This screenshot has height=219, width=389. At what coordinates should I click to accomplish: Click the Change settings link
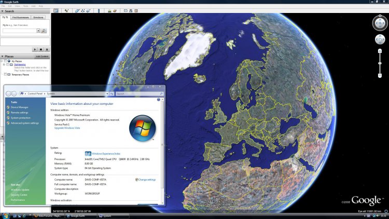[147, 180]
